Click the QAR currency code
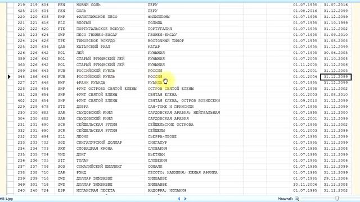 pyautogui.click(x=61, y=47)
